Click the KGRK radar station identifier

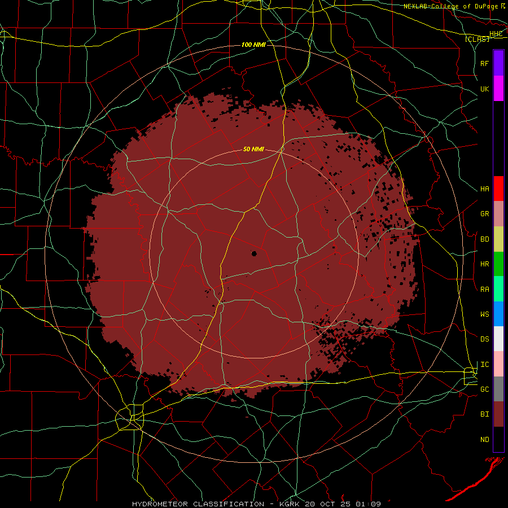point(288,504)
